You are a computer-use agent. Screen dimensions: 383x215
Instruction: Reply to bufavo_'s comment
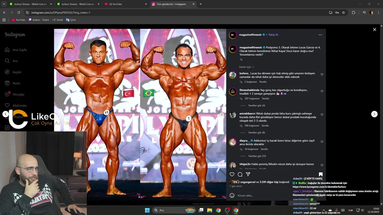(x=263, y=82)
